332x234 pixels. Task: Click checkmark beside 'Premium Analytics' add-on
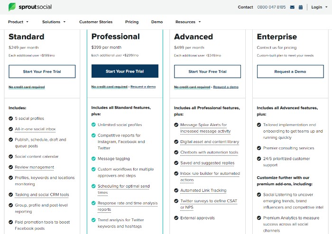coord(259,218)
